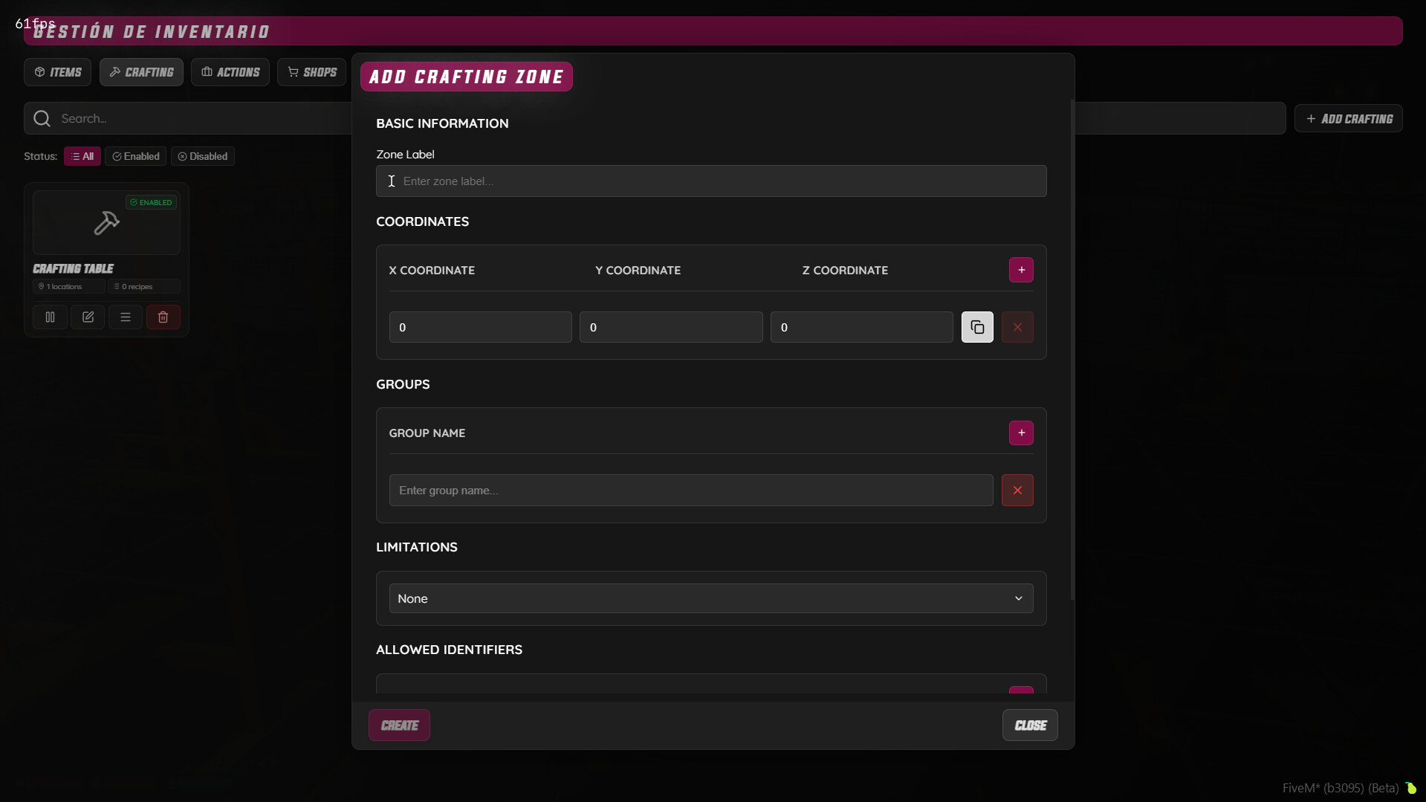Image resolution: width=1426 pixels, height=802 pixels.
Task: Copy the coordinate values
Action: pyautogui.click(x=977, y=327)
